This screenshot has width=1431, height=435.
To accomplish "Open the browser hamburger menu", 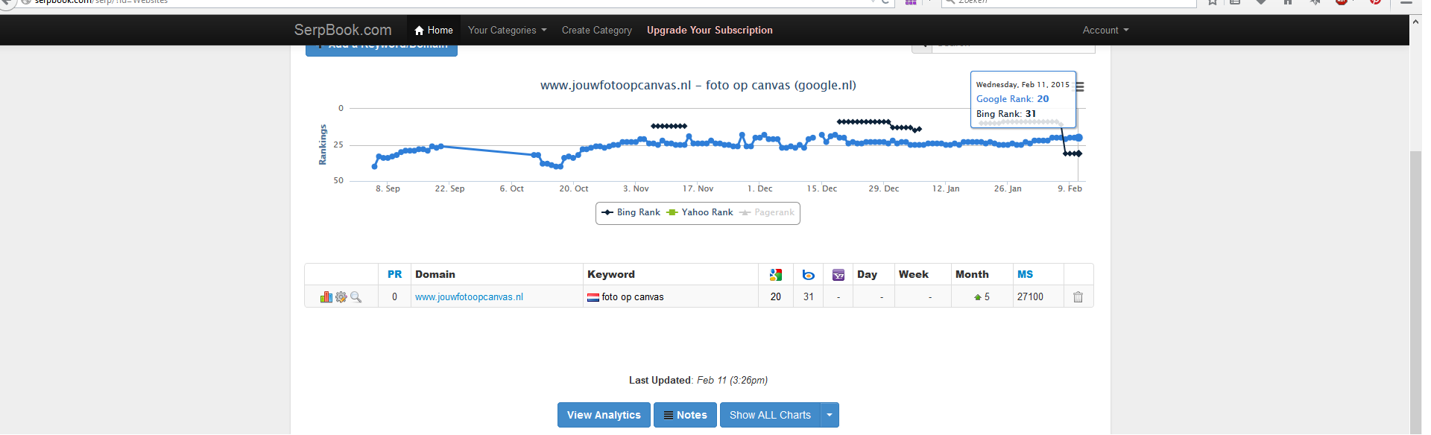I will (x=1406, y=2).
